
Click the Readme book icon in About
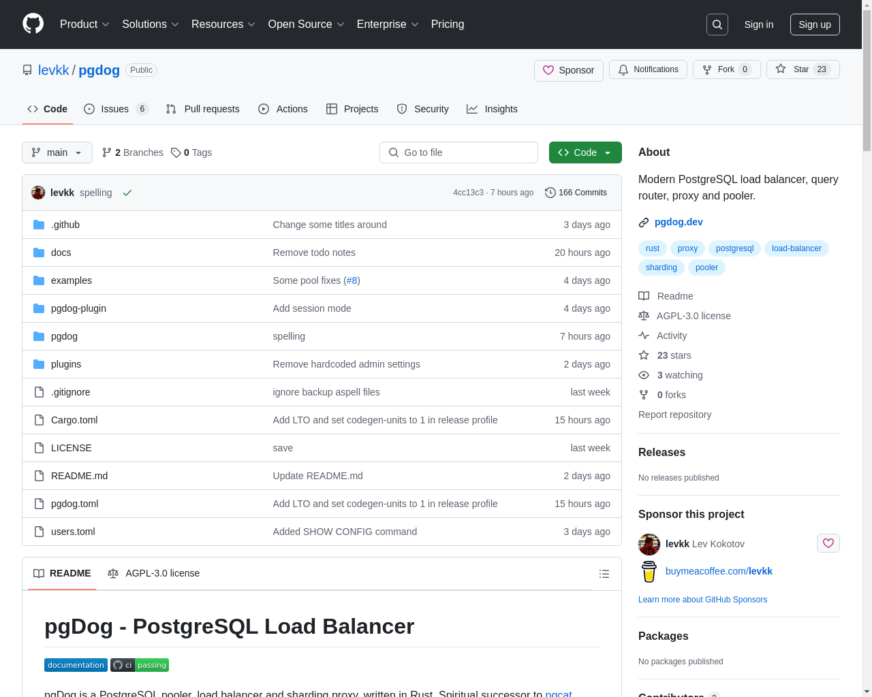click(644, 296)
